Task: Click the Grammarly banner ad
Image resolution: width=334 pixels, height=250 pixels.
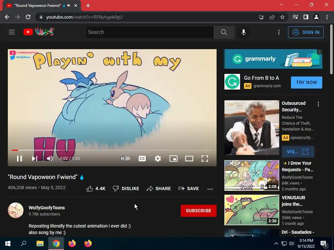Action: click(x=273, y=59)
